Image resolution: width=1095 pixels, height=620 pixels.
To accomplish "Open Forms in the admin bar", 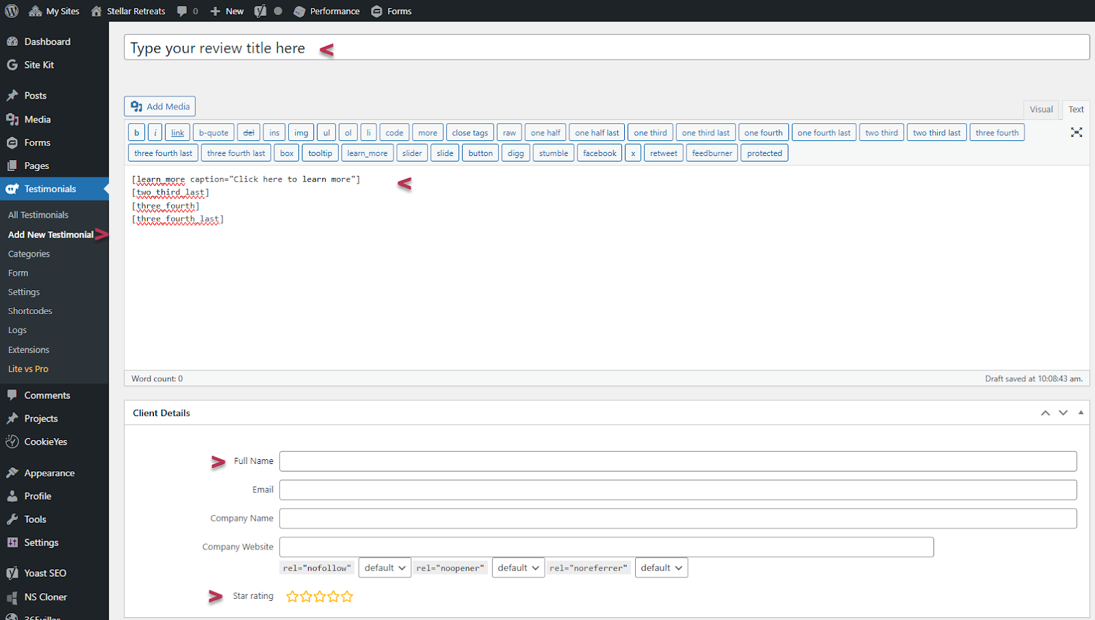I will (x=391, y=11).
